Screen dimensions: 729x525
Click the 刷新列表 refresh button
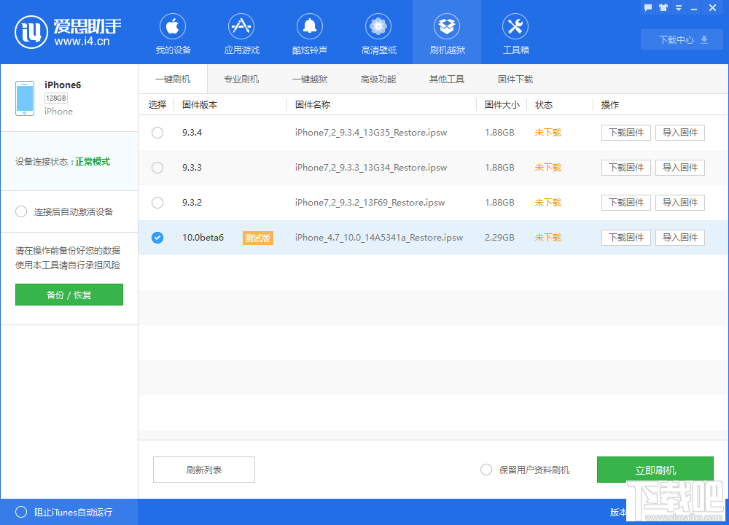coord(203,470)
